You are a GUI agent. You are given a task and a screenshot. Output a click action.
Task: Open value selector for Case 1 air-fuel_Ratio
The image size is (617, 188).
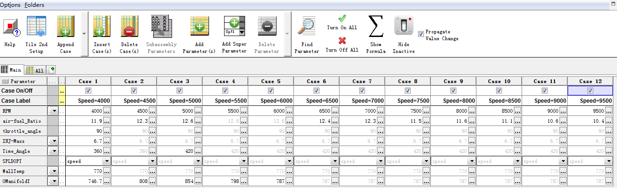[106, 121]
